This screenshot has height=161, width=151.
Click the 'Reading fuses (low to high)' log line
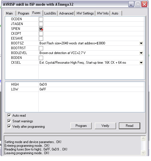[x=36, y=149]
